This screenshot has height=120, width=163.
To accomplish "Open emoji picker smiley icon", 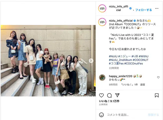I will tap(101, 115).
